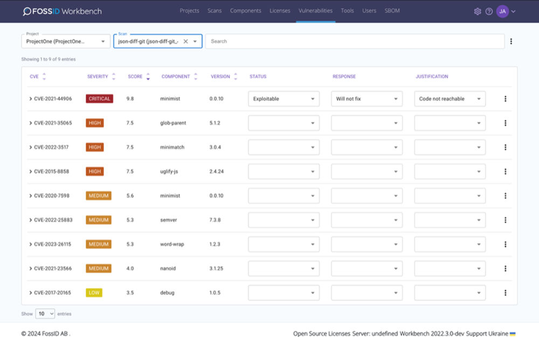
Task: Click the LOW severity badge for debug
Action: coord(94,293)
